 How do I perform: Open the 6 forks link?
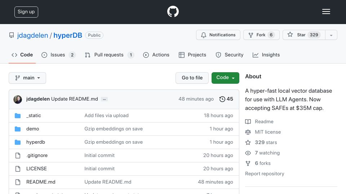click(263, 163)
